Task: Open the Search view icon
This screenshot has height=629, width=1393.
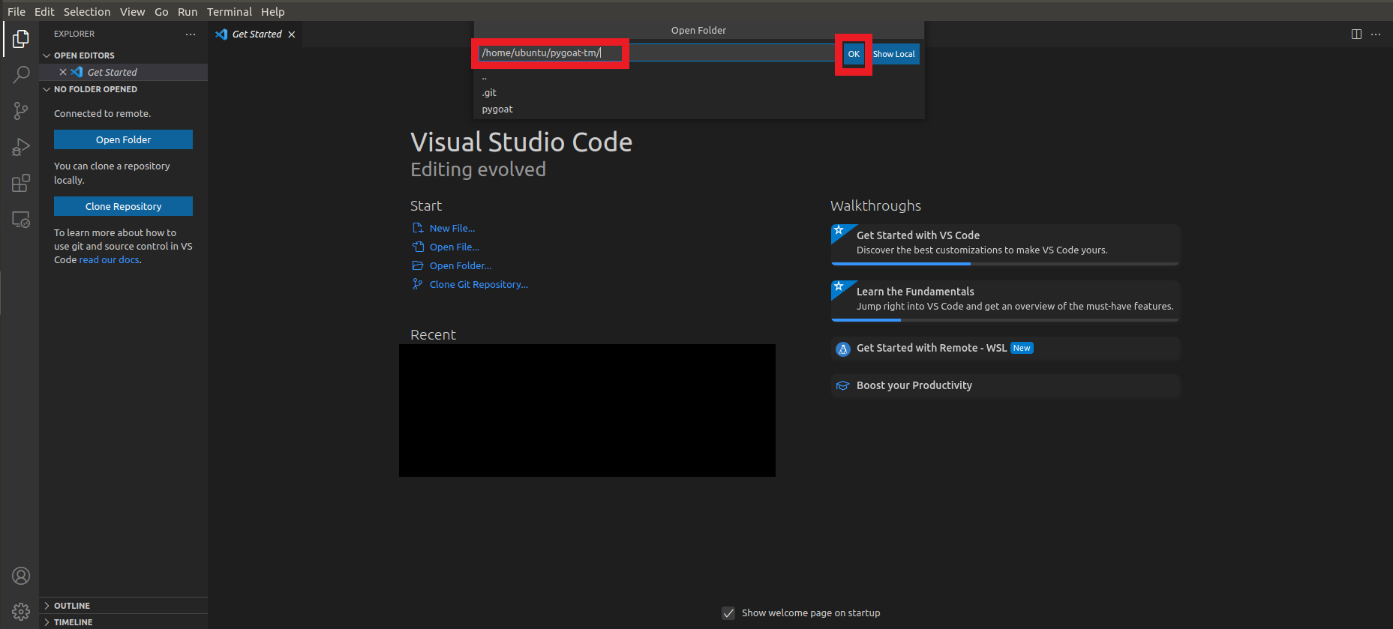Action: (21, 75)
